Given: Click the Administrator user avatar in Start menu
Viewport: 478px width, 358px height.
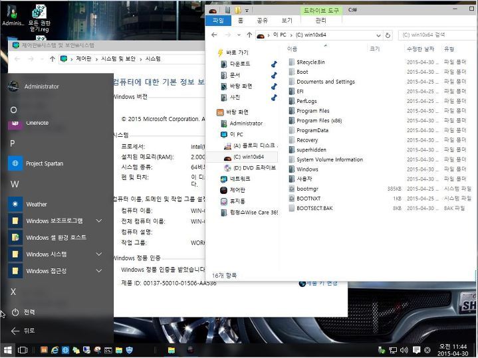Looking at the screenshot, I should (13, 86).
